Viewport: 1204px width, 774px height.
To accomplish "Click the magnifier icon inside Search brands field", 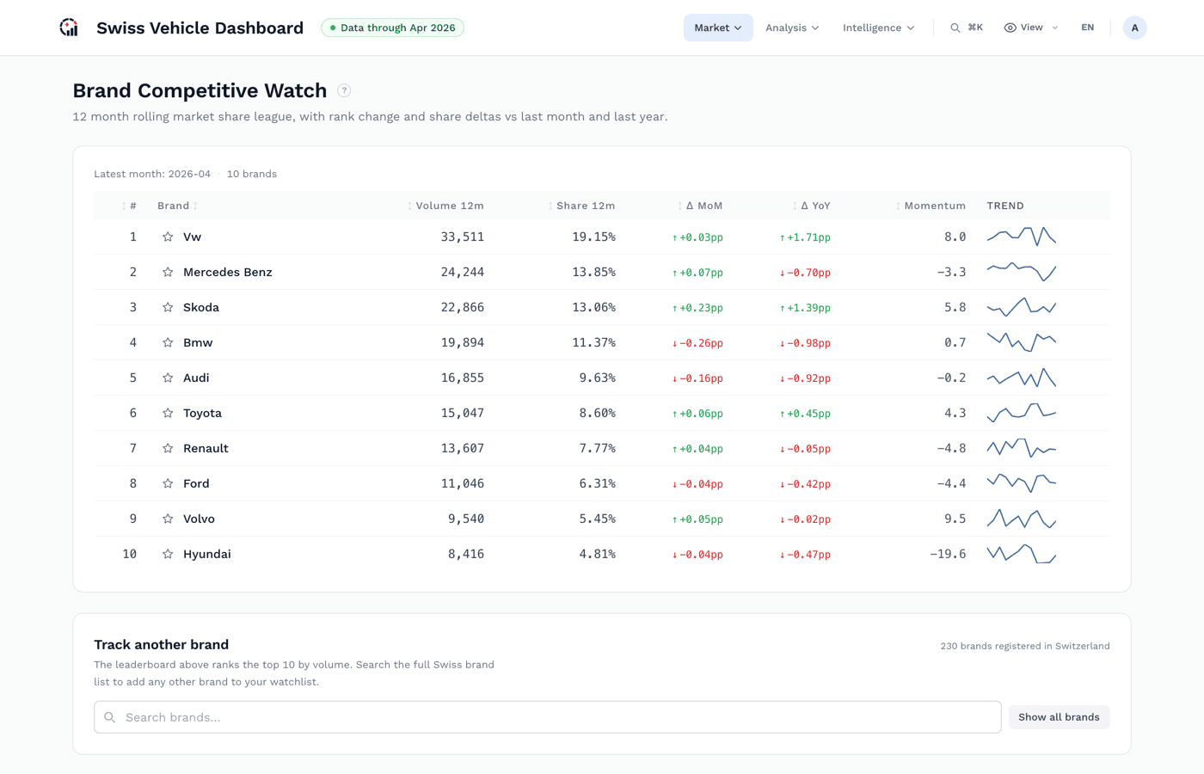I will point(110,717).
